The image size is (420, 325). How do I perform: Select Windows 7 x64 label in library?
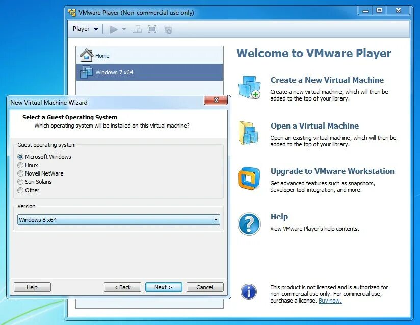pyautogui.click(x=114, y=72)
